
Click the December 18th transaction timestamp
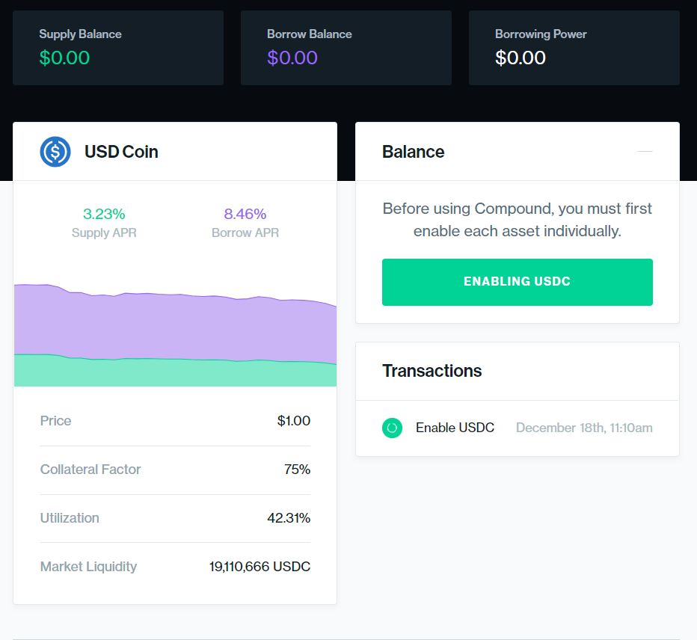click(584, 428)
